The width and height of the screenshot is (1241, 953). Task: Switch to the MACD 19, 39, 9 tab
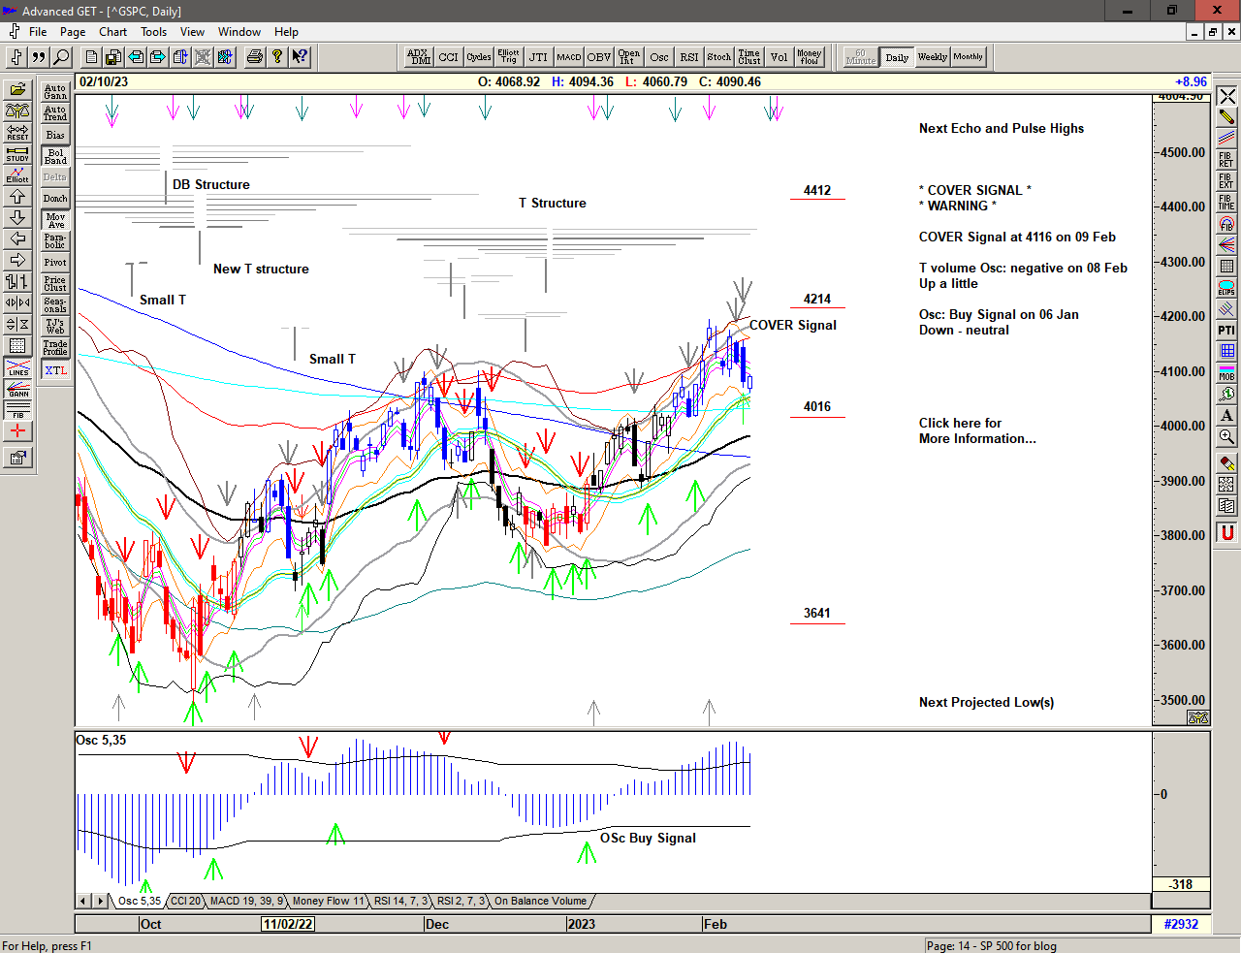tap(246, 902)
